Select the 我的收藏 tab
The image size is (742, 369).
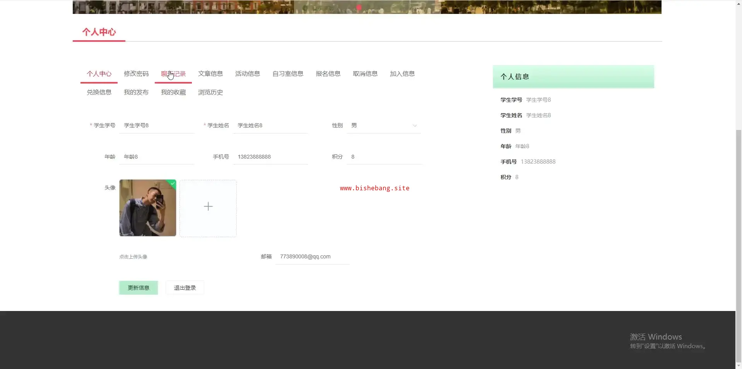click(x=173, y=92)
